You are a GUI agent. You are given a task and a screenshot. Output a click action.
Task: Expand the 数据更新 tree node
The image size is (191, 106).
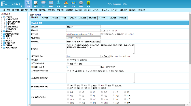(x=2, y=31)
